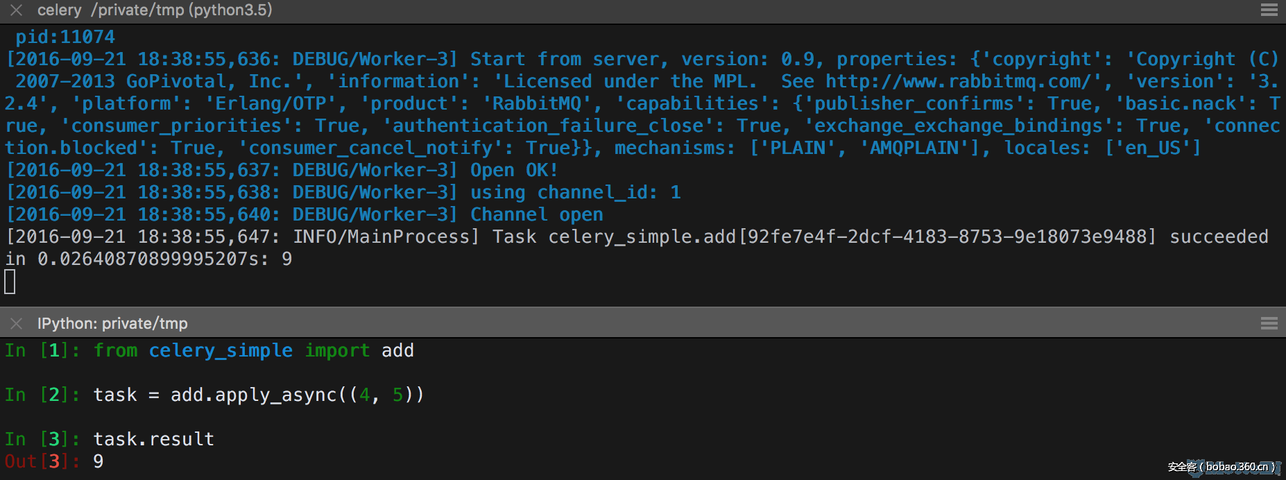Close the IPython terminal pane

(16, 323)
